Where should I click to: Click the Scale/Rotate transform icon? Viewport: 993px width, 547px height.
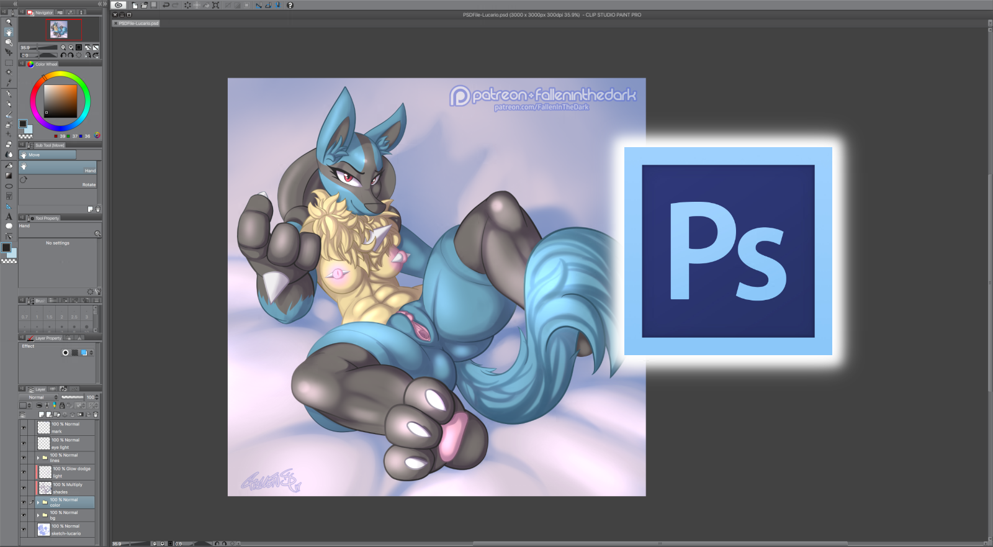point(215,5)
